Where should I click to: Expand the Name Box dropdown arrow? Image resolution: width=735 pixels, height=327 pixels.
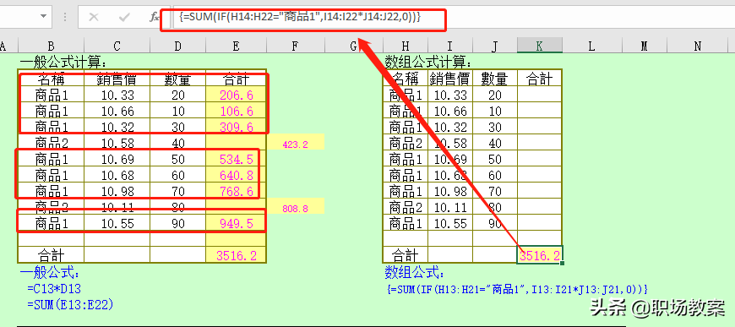point(44,17)
